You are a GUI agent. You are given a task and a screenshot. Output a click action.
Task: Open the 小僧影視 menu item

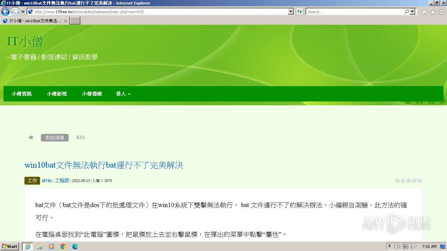[57, 94]
